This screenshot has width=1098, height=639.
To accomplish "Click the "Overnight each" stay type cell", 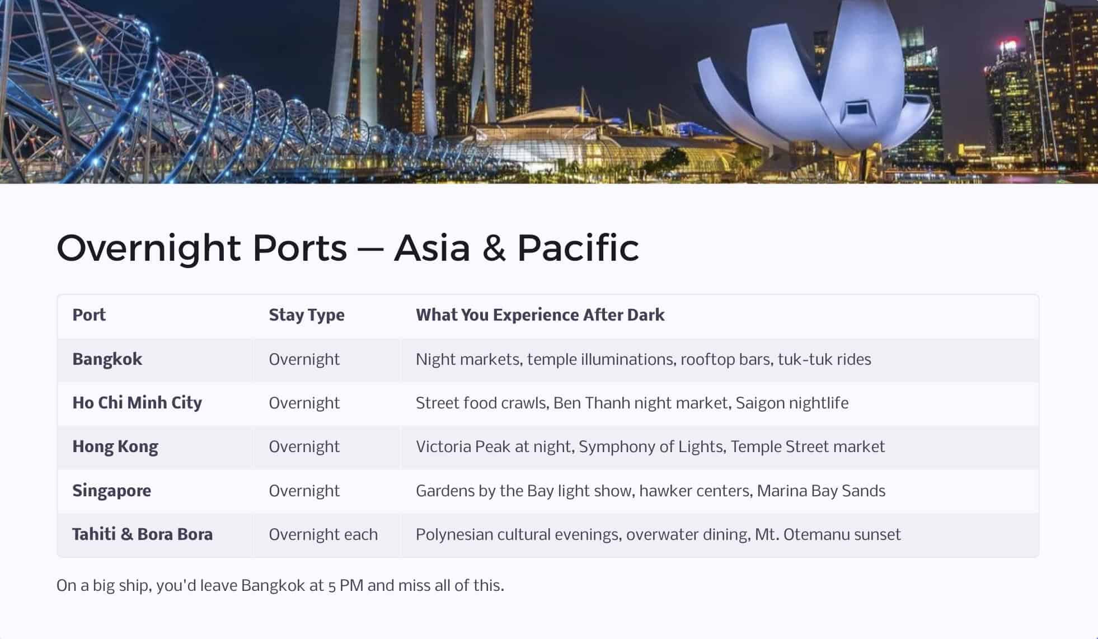I will tap(323, 534).
